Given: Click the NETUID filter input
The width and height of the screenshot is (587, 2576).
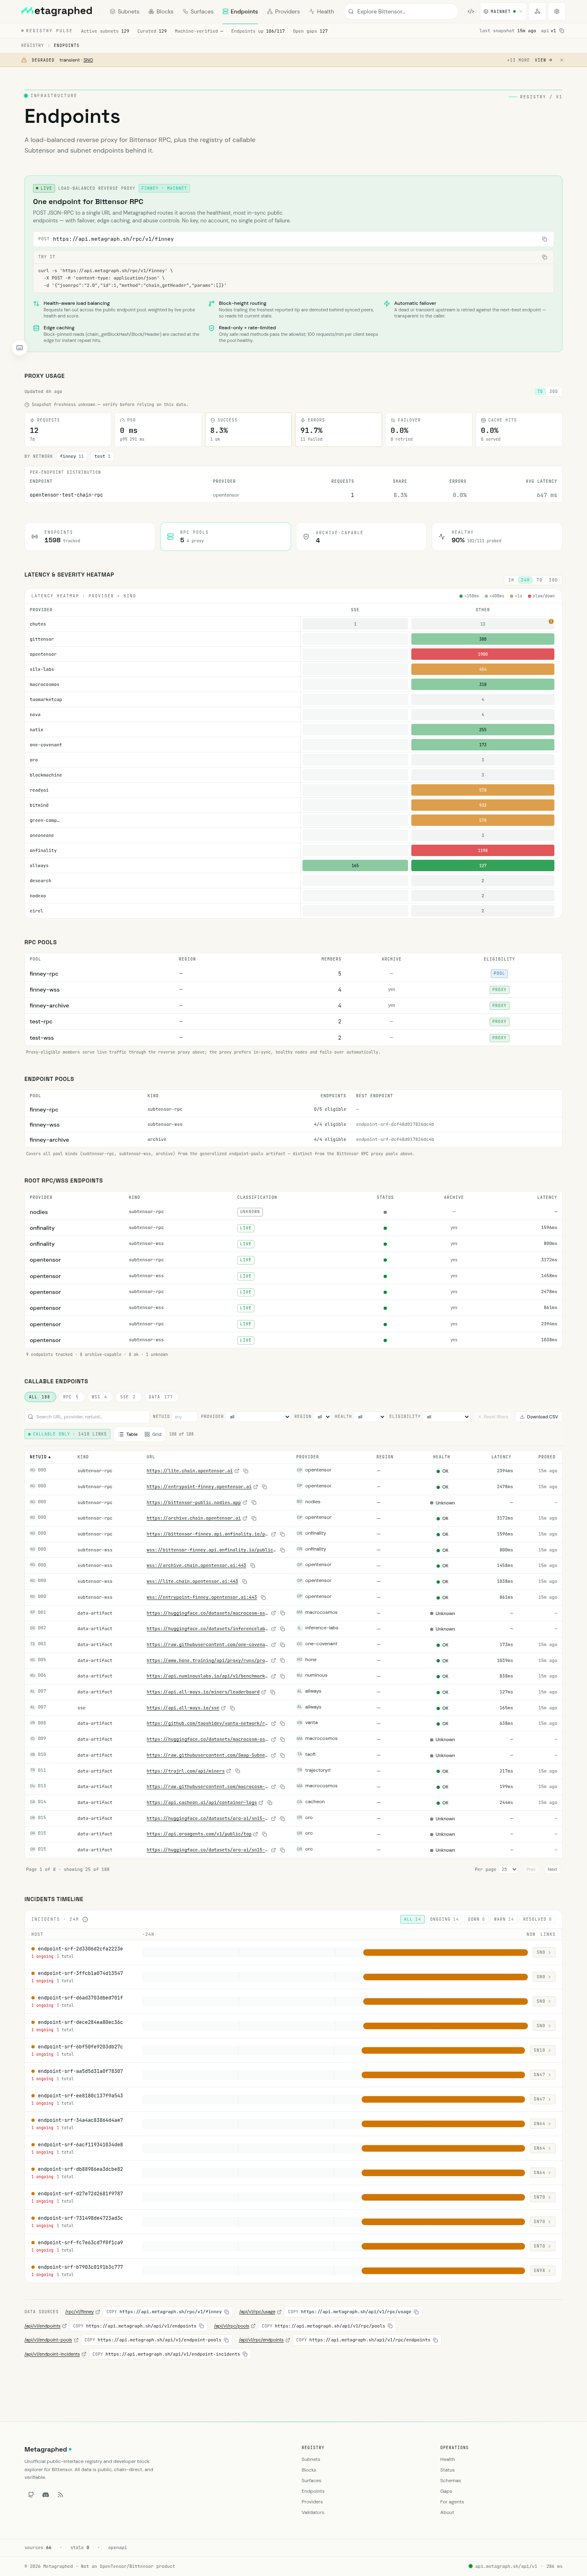Looking at the screenshot, I should coord(185,1417).
